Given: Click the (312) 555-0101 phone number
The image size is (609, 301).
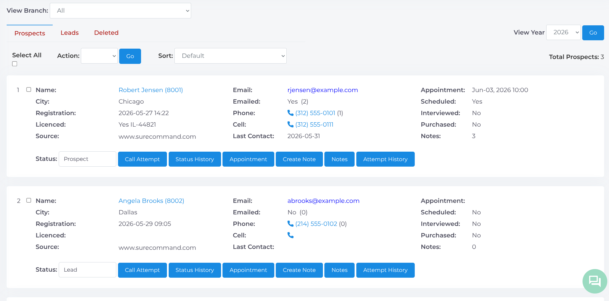Looking at the screenshot, I should pos(315,113).
